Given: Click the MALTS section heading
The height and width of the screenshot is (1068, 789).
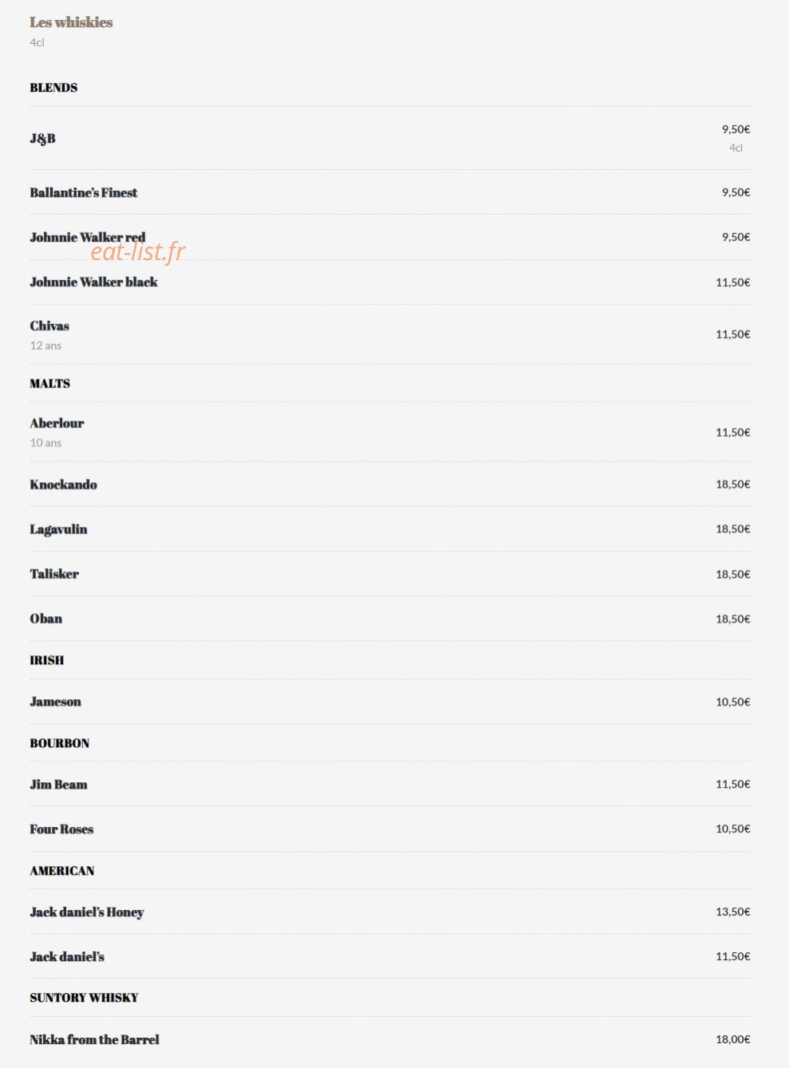Looking at the screenshot, I should click(x=49, y=384).
